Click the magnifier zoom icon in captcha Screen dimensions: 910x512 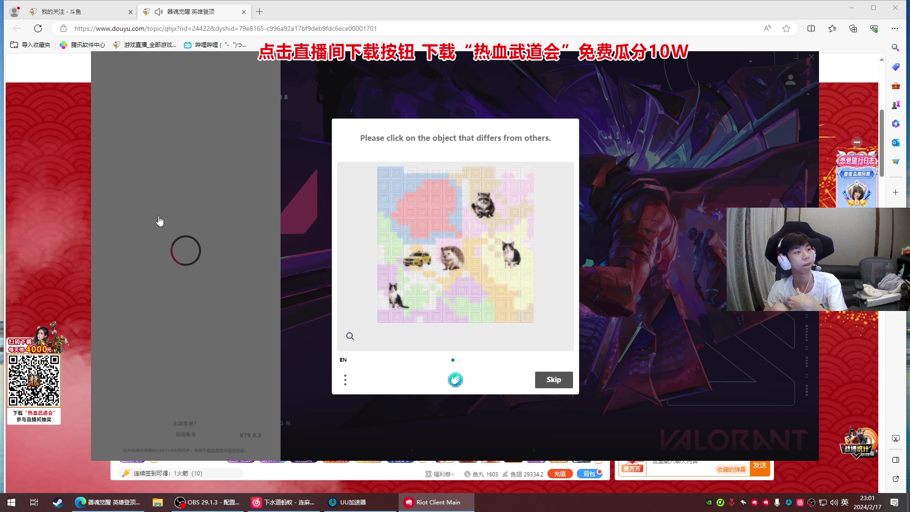[350, 336]
